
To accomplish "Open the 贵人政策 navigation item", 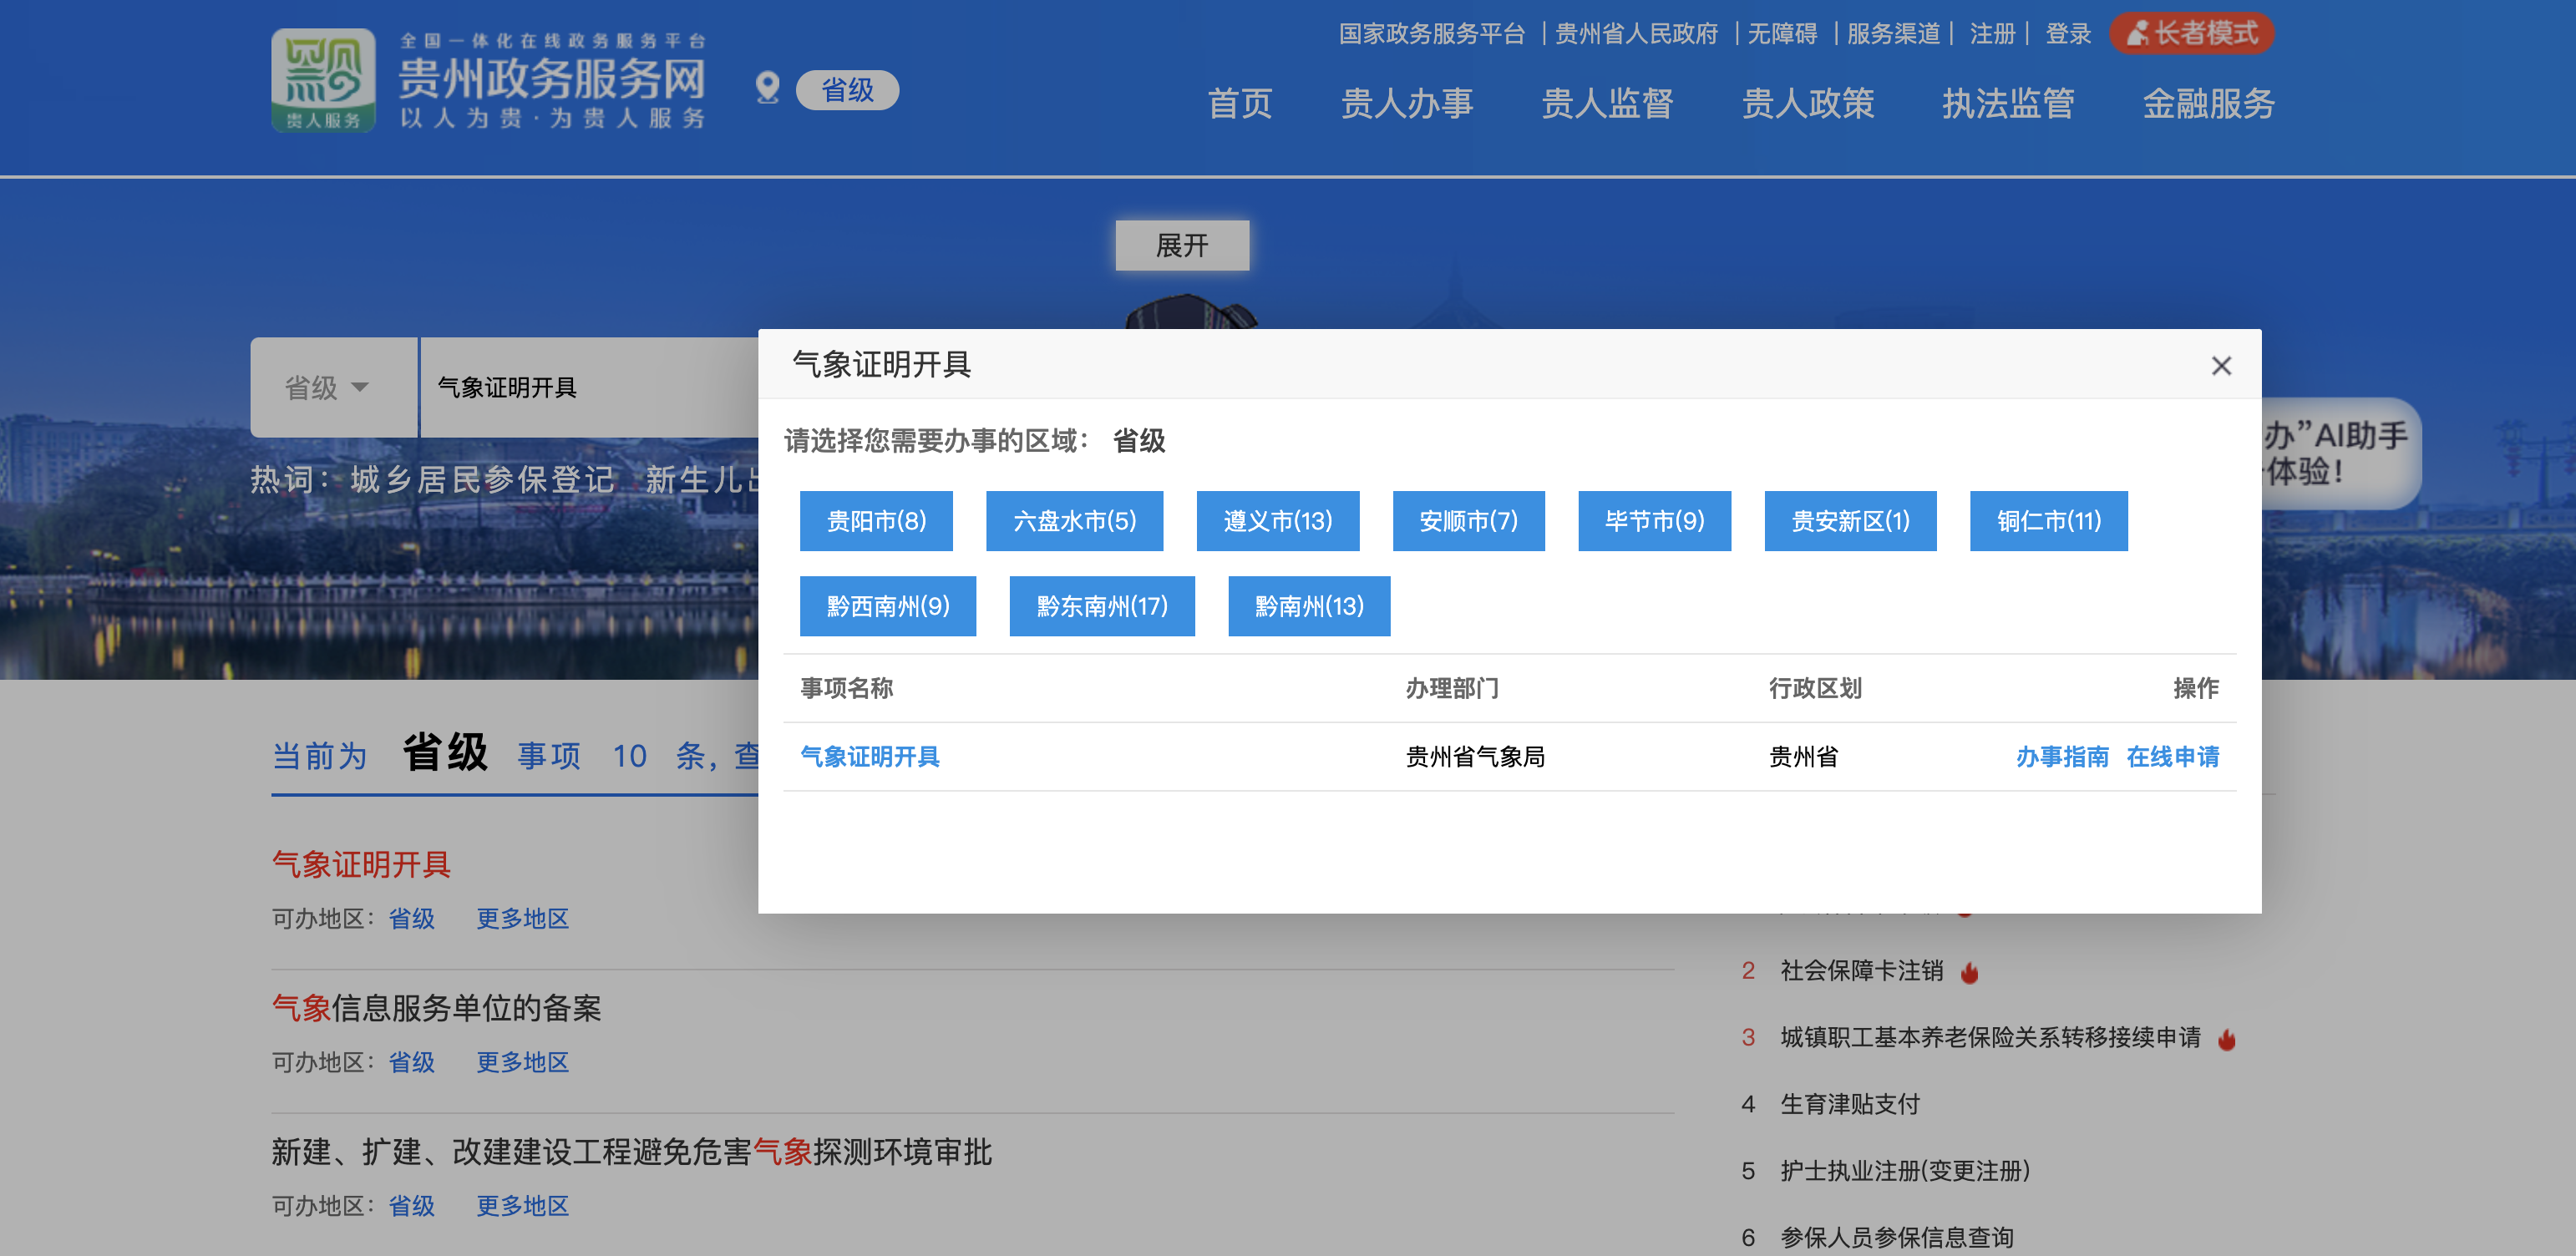I will (x=1808, y=104).
